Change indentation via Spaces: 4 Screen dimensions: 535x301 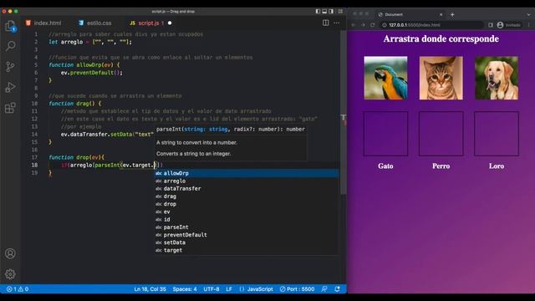(x=185, y=289)
